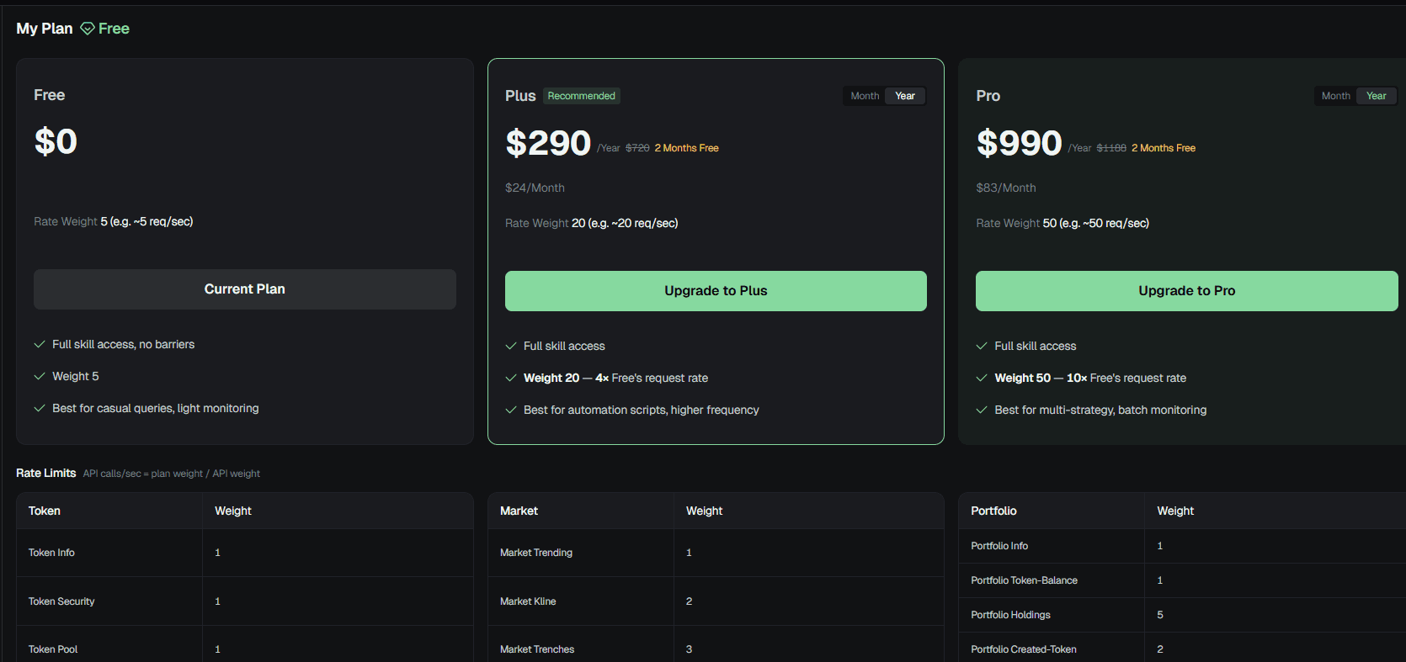Click the Portfolio Info row

(x=1182, y=546)
